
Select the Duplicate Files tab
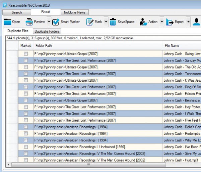tap(18, 31)
